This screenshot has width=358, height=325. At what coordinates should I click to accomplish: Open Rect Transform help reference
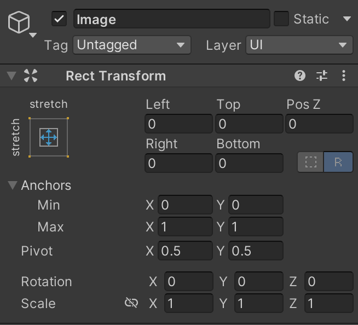coord(299,76)
